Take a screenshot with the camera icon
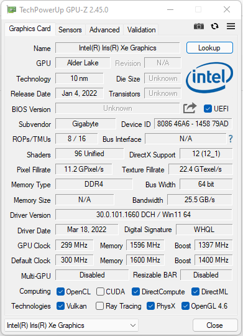The height and width of the screenshot is (336, 243). coord(199,26)
